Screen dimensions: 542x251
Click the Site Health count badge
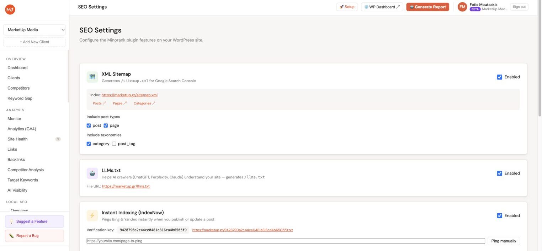(58, 139)
